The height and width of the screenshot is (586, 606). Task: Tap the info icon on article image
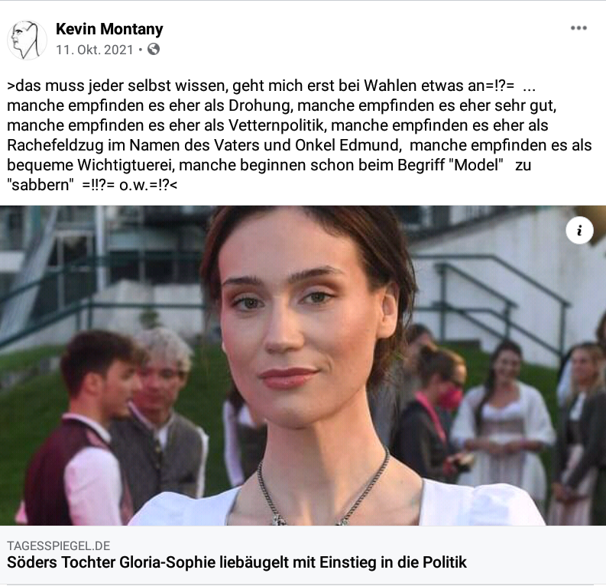point(579,231)
